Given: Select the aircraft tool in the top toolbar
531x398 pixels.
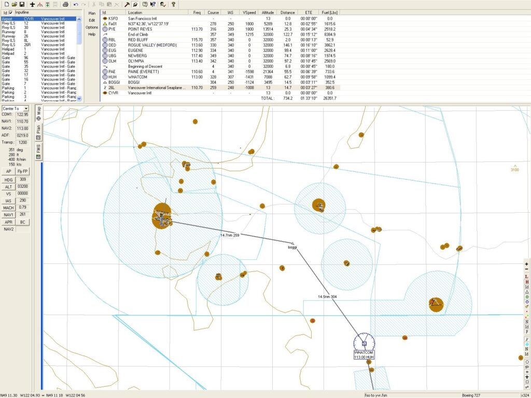Looking at the screenshot, I should [x=33, y=4].
